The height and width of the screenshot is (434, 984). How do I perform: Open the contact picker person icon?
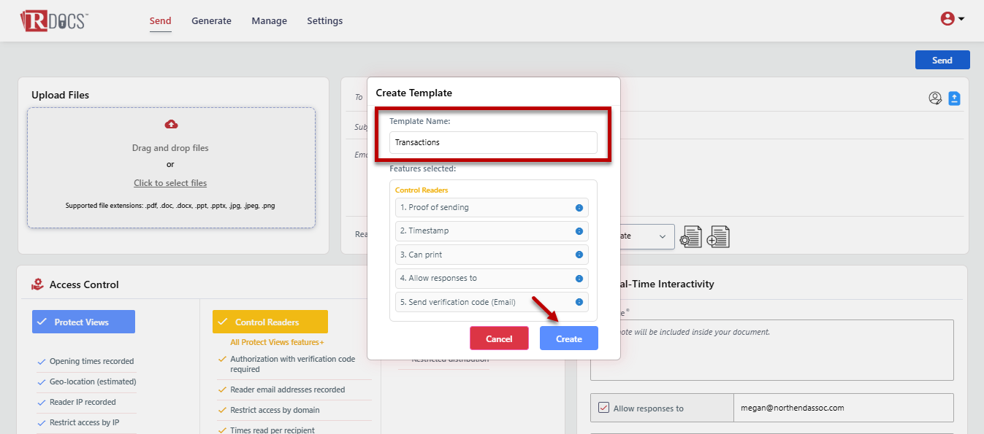tap(935, 98)
